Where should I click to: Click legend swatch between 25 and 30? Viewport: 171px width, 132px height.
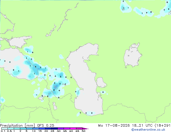tap(54, 128)
